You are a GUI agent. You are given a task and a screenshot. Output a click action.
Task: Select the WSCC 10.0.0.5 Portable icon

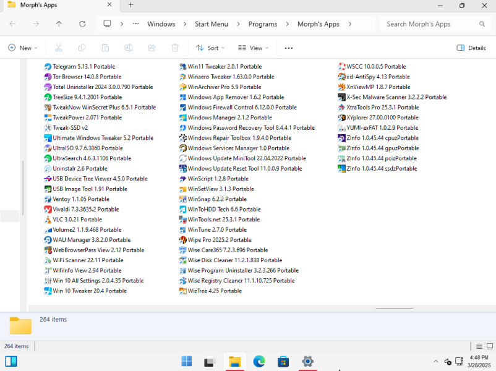click(341, 67)
